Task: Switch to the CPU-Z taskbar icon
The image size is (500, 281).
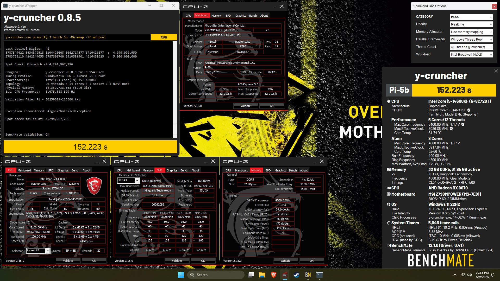Action: (285, 275)
